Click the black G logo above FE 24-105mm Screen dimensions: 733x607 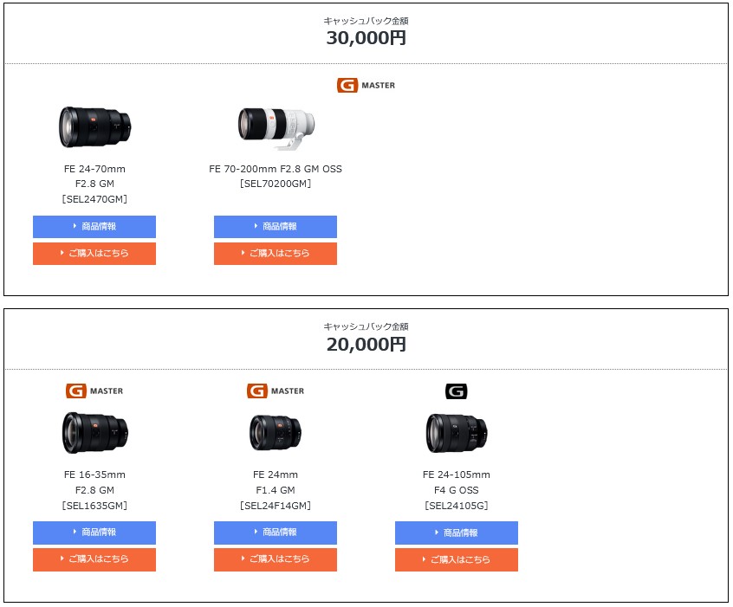pyautogui.click(x=457, y=391)
